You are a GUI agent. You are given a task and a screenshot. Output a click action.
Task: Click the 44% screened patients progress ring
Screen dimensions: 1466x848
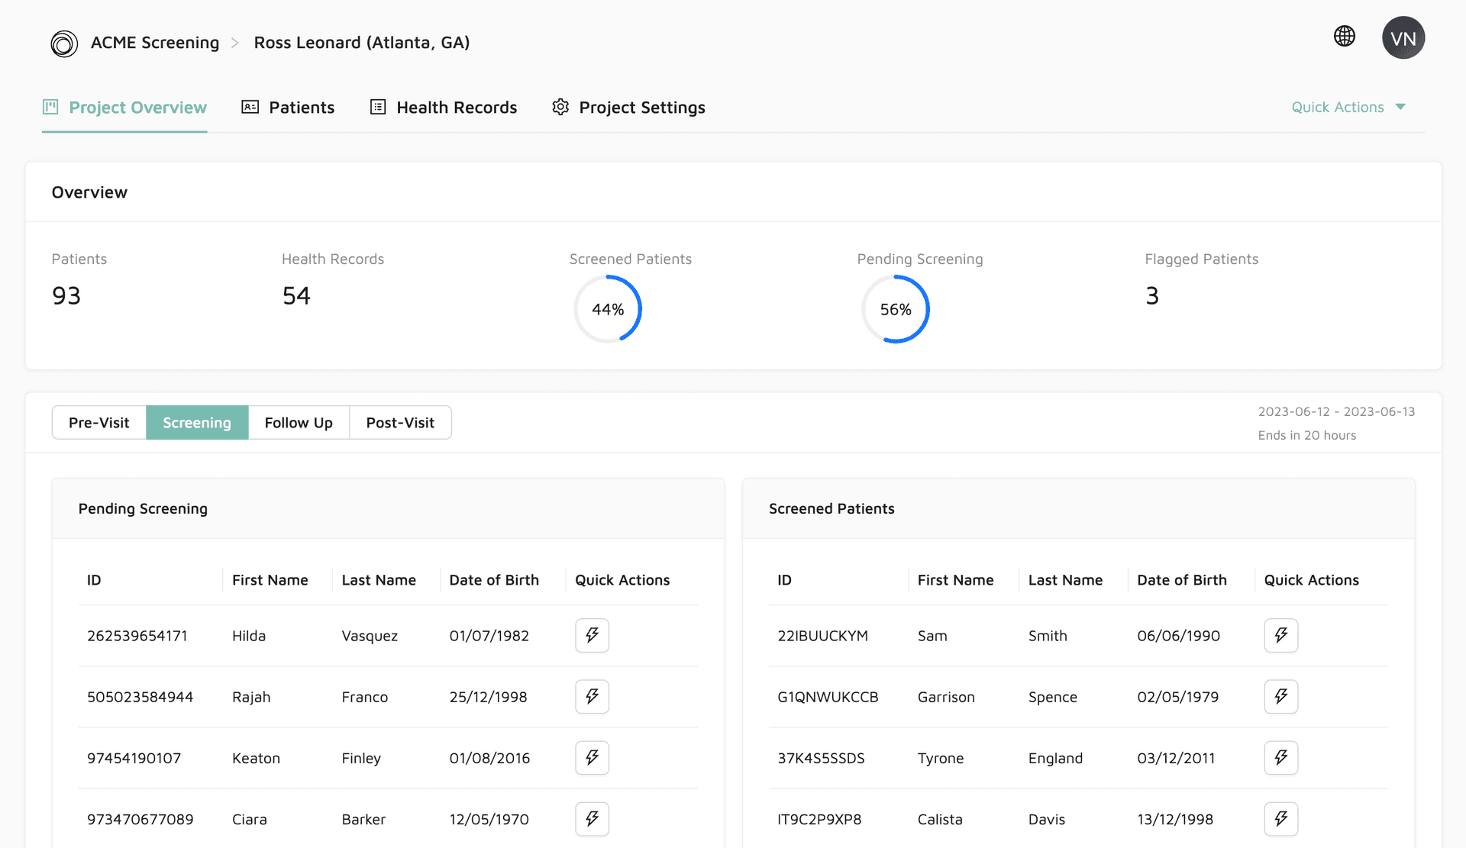coord(608,309)
